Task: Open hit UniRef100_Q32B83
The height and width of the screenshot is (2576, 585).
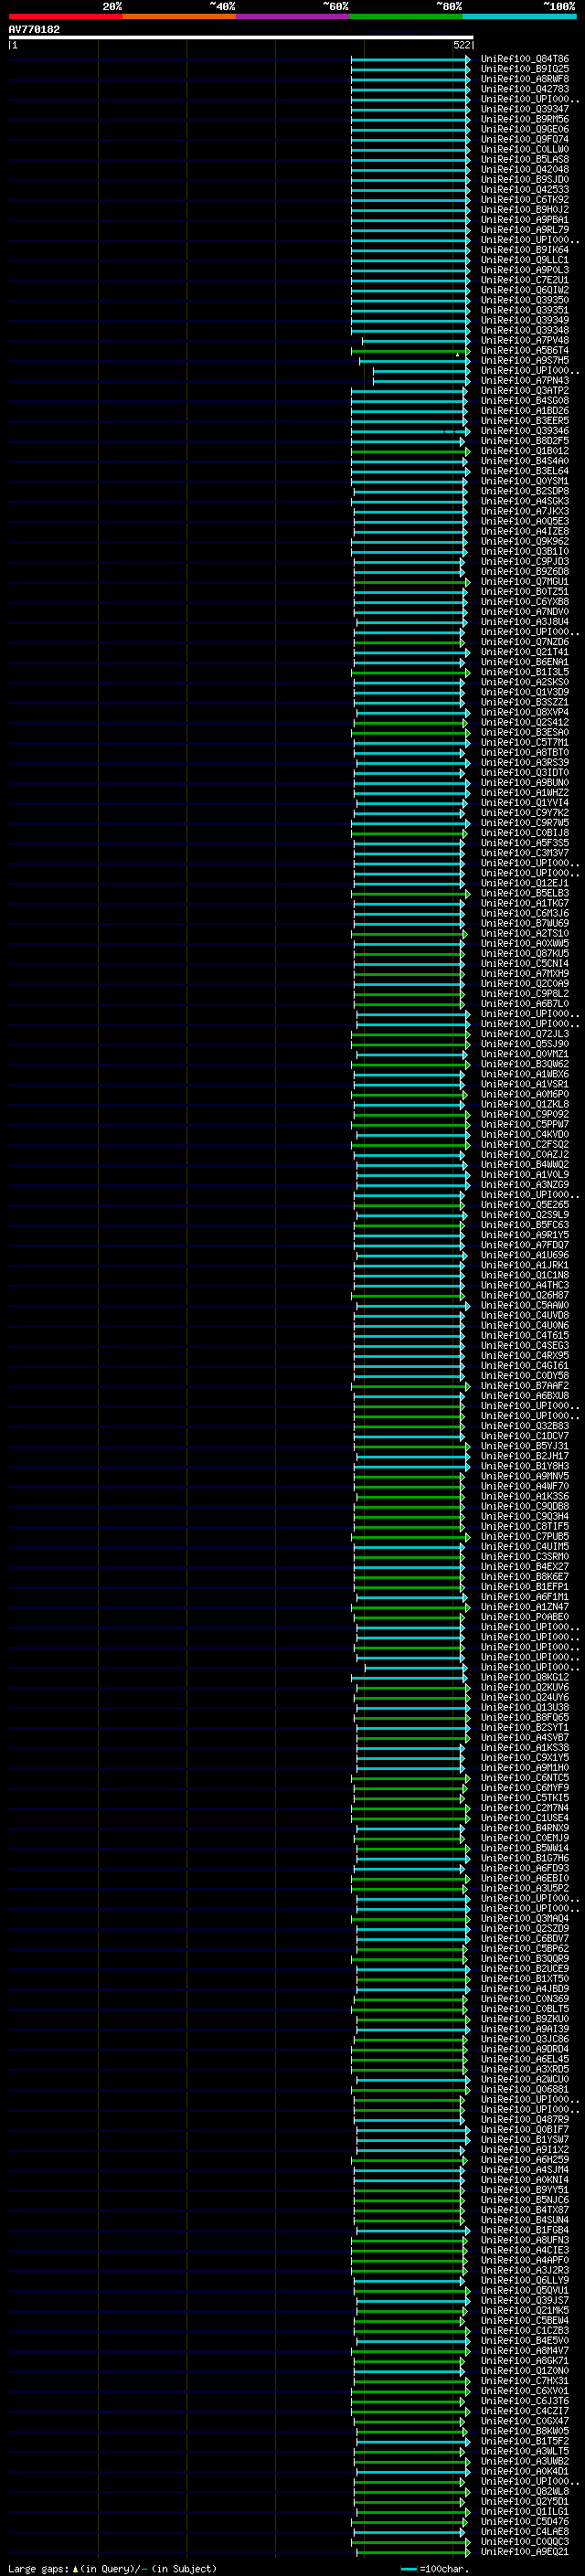Action: pos(525,1426)
